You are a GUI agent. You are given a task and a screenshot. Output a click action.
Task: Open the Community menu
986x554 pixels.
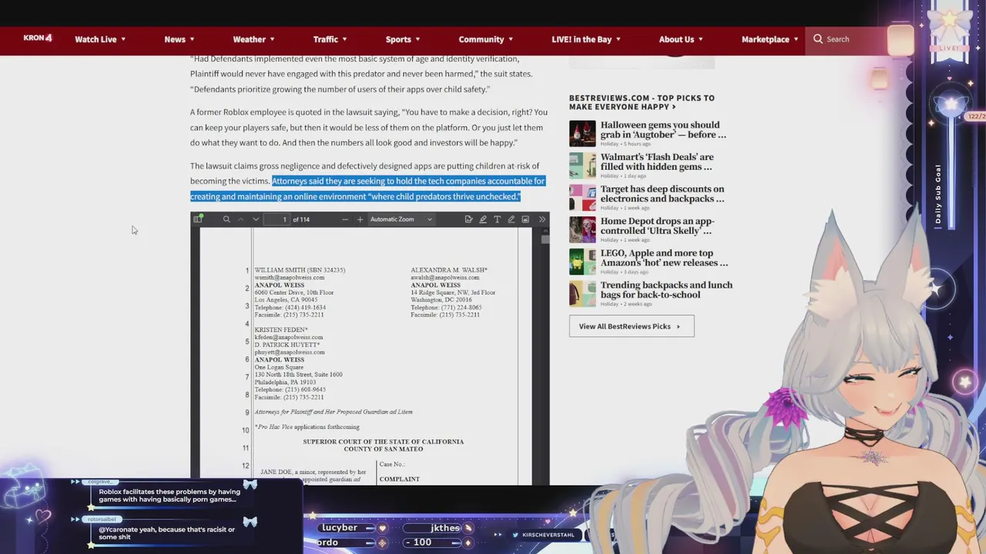coord(485,39)
